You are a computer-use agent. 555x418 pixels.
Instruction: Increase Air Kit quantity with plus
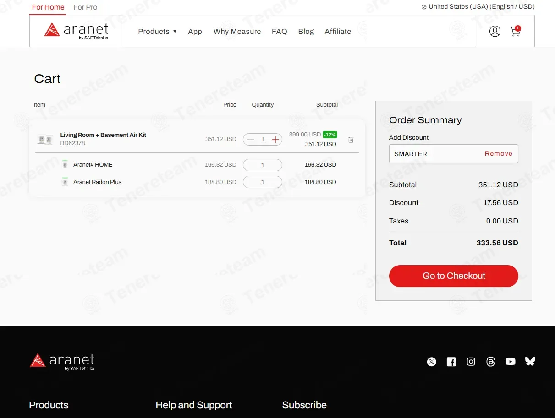tap(275, 140)
